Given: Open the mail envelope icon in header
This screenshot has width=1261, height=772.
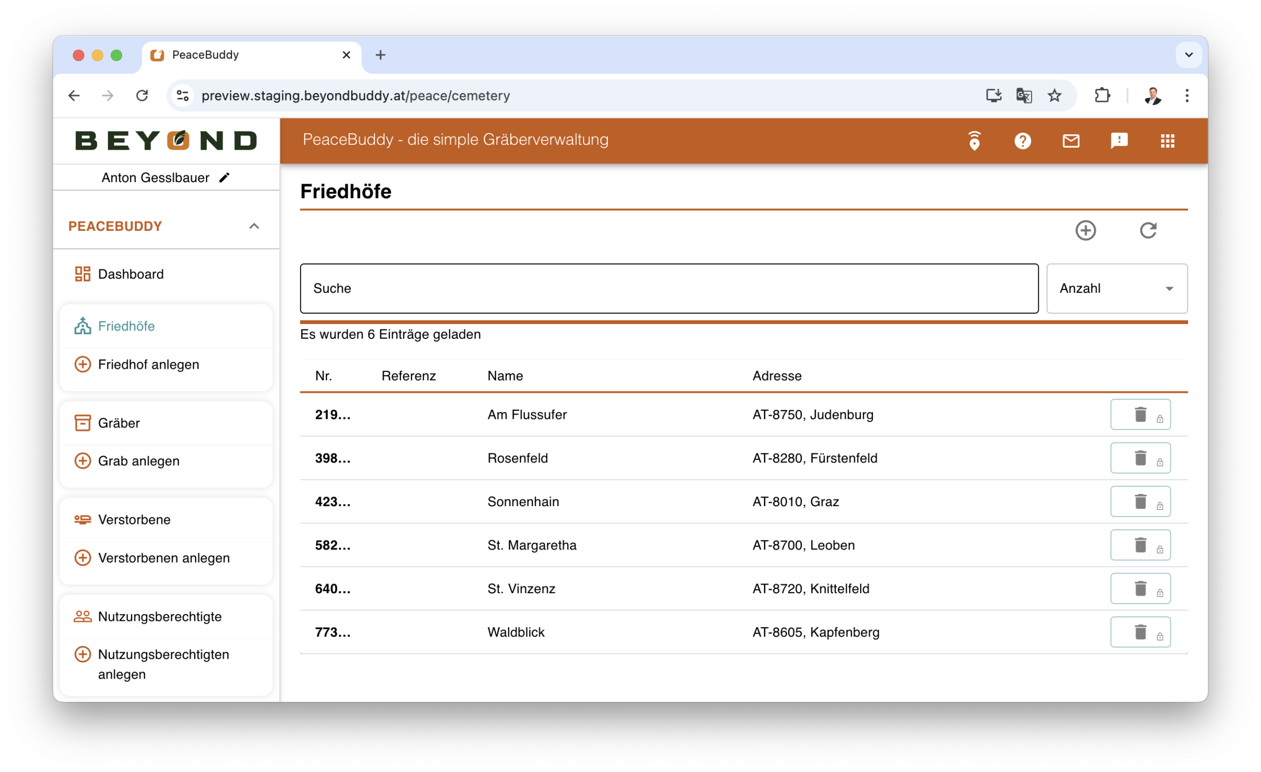Looking at the screenshot, I should pyautogui.click(x=1071, y=141).
